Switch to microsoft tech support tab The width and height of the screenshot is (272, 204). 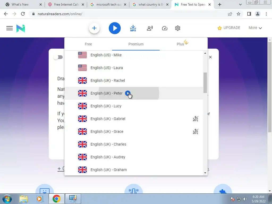[x=109, y=5]
